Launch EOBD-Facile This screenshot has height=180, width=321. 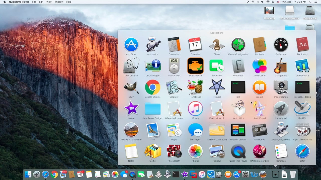195,66
